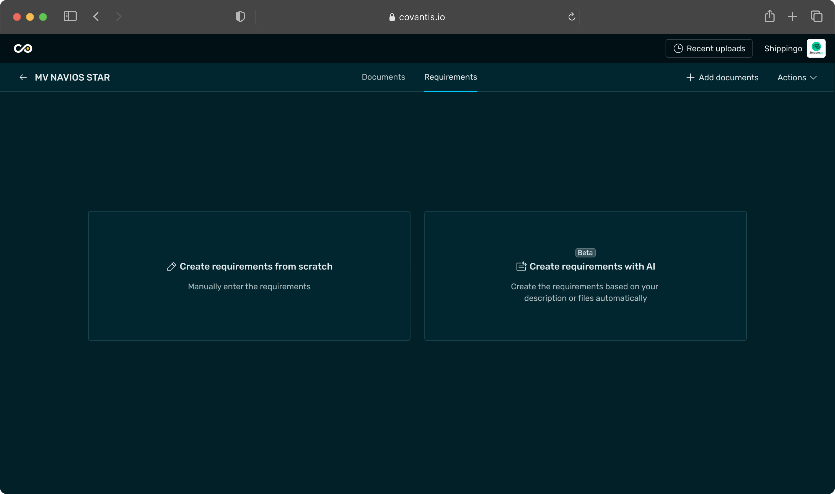Image resolution: width=835 pixels, height=494 pixels.
Task: Switch to the Documents tab
Action: click(383, 77)
